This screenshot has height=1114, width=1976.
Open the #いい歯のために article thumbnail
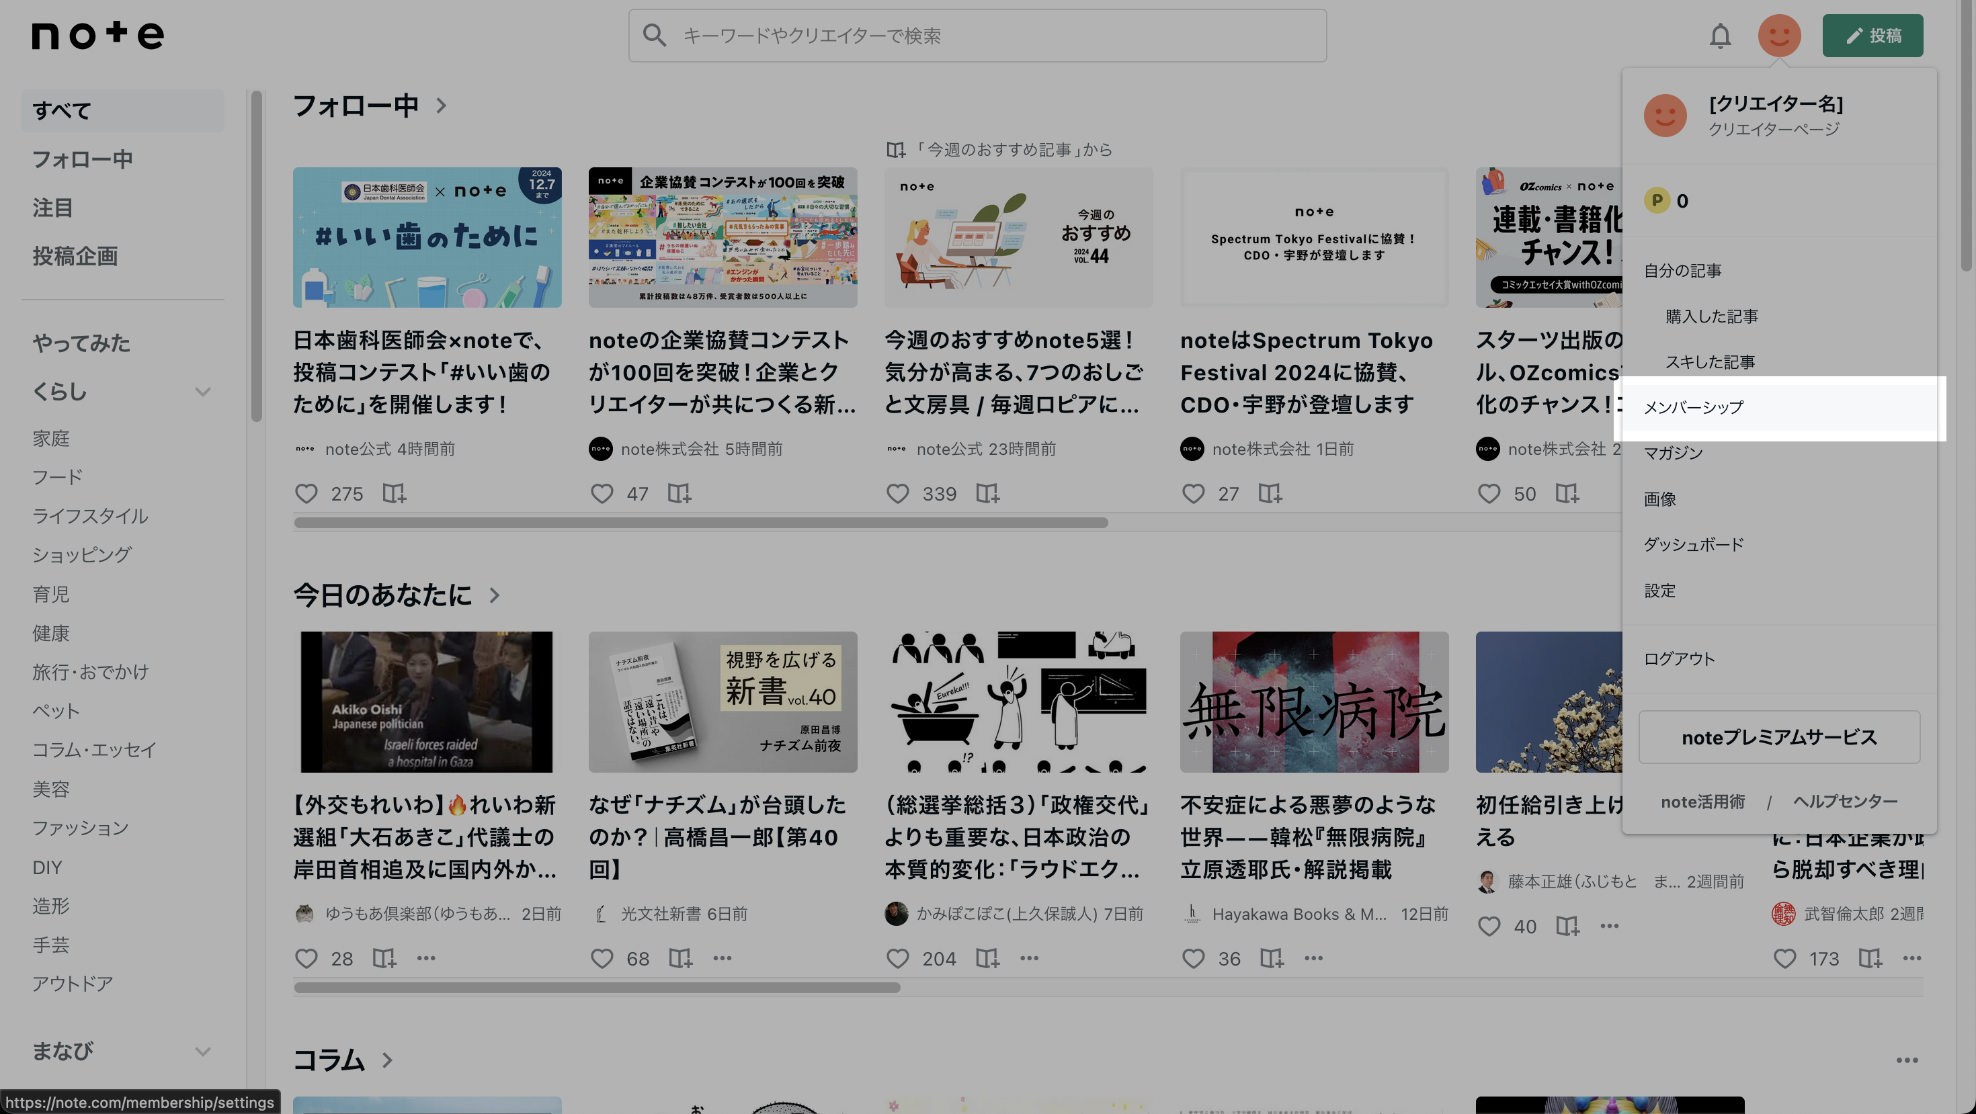[427, 238]
